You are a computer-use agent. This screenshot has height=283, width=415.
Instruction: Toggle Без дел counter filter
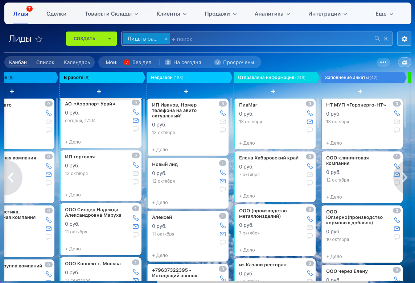(x=137, y=62)
